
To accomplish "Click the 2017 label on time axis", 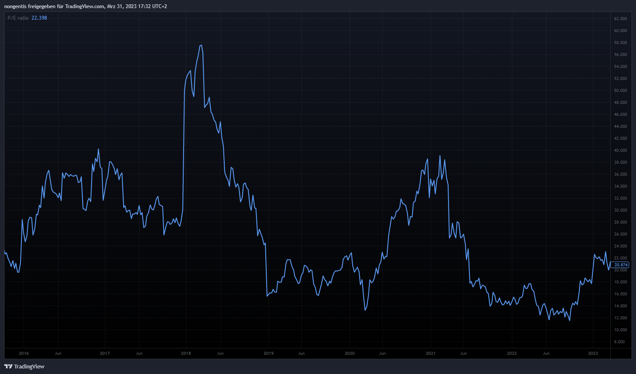I will coord(105,353).
